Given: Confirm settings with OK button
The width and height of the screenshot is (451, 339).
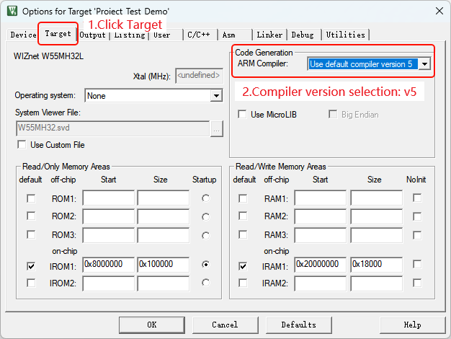Looking at the screenshot, I should (x=152, y=325).
